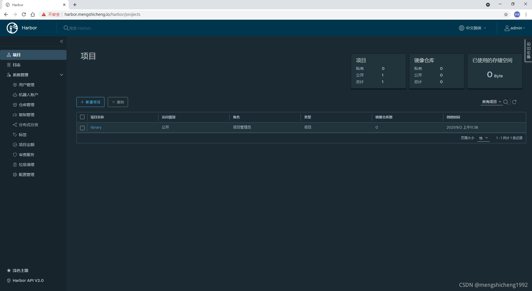The image size is (532, 291).
Task: Go to 用户管理 in sidebar
Action: point(27,85)
